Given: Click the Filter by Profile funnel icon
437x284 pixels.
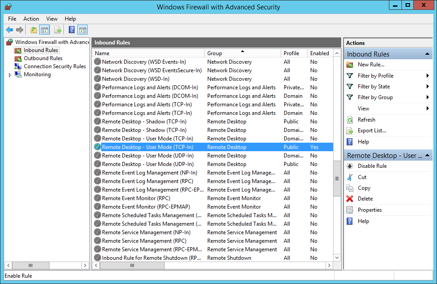Looking at the screenshot, I should pos(350,76).
